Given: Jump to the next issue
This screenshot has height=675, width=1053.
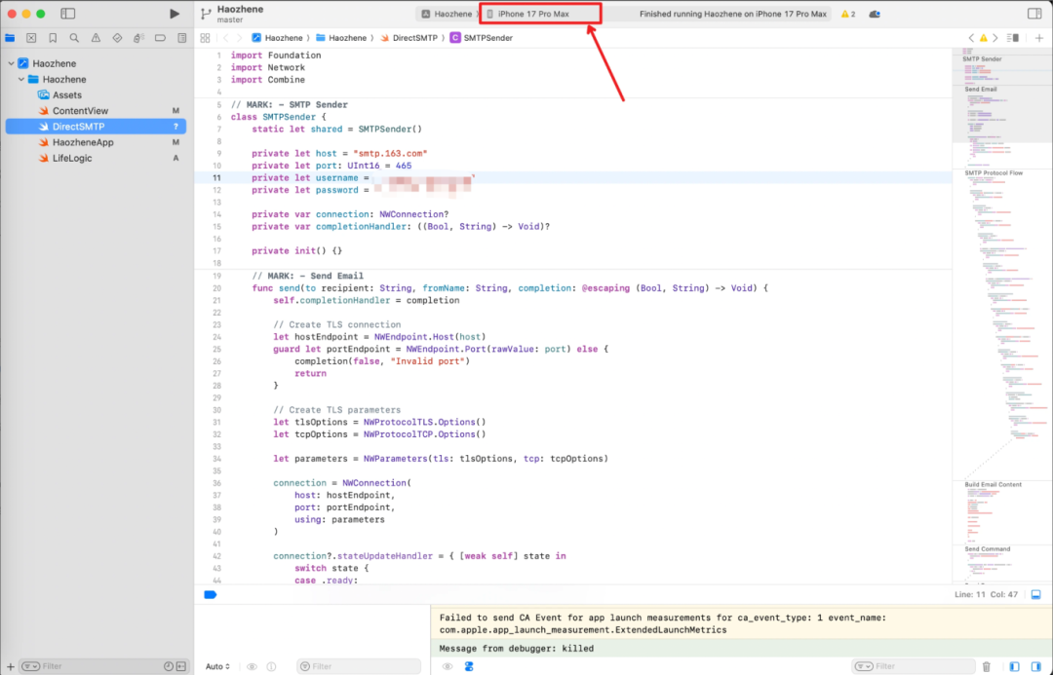Looking at the screenshot, I should pos(995,38).
